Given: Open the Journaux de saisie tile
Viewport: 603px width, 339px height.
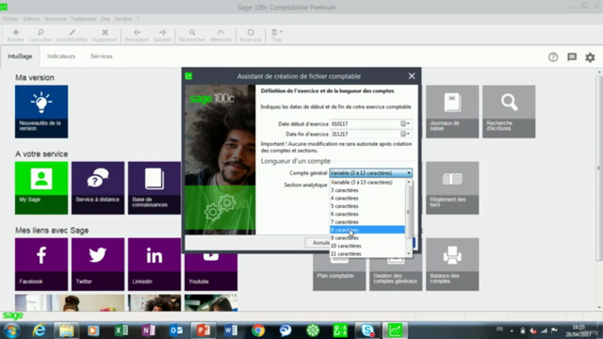Looking at the screenshot, I should click(x=452, y=111).
